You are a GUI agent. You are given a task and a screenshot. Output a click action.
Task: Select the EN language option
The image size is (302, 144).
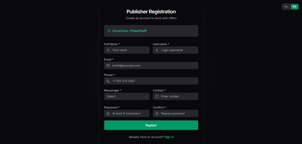pyautogui.click(x=295, y=7)
